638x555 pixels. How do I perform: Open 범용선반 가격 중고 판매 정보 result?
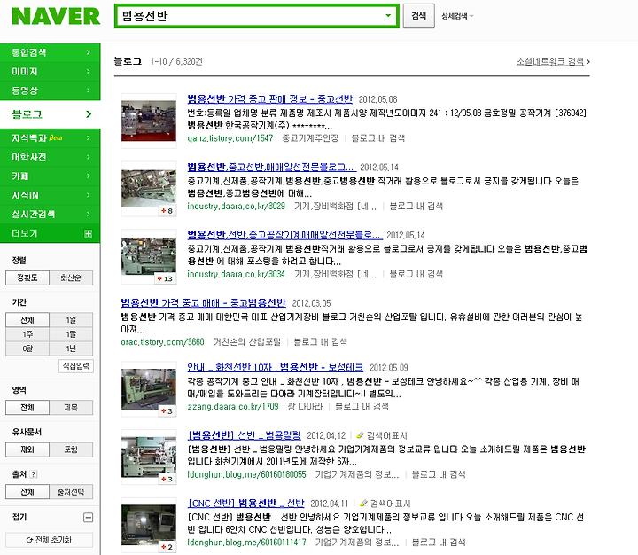click(269, 99)
